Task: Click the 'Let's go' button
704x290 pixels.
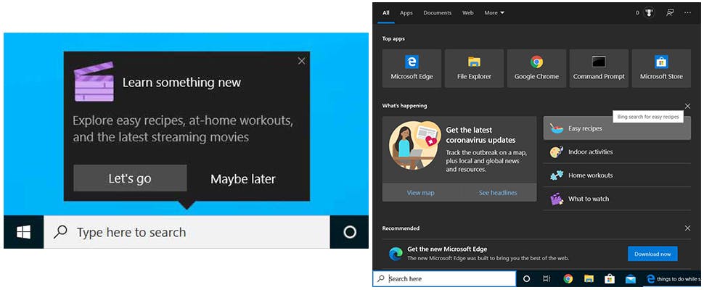Action: coord(130,178)
